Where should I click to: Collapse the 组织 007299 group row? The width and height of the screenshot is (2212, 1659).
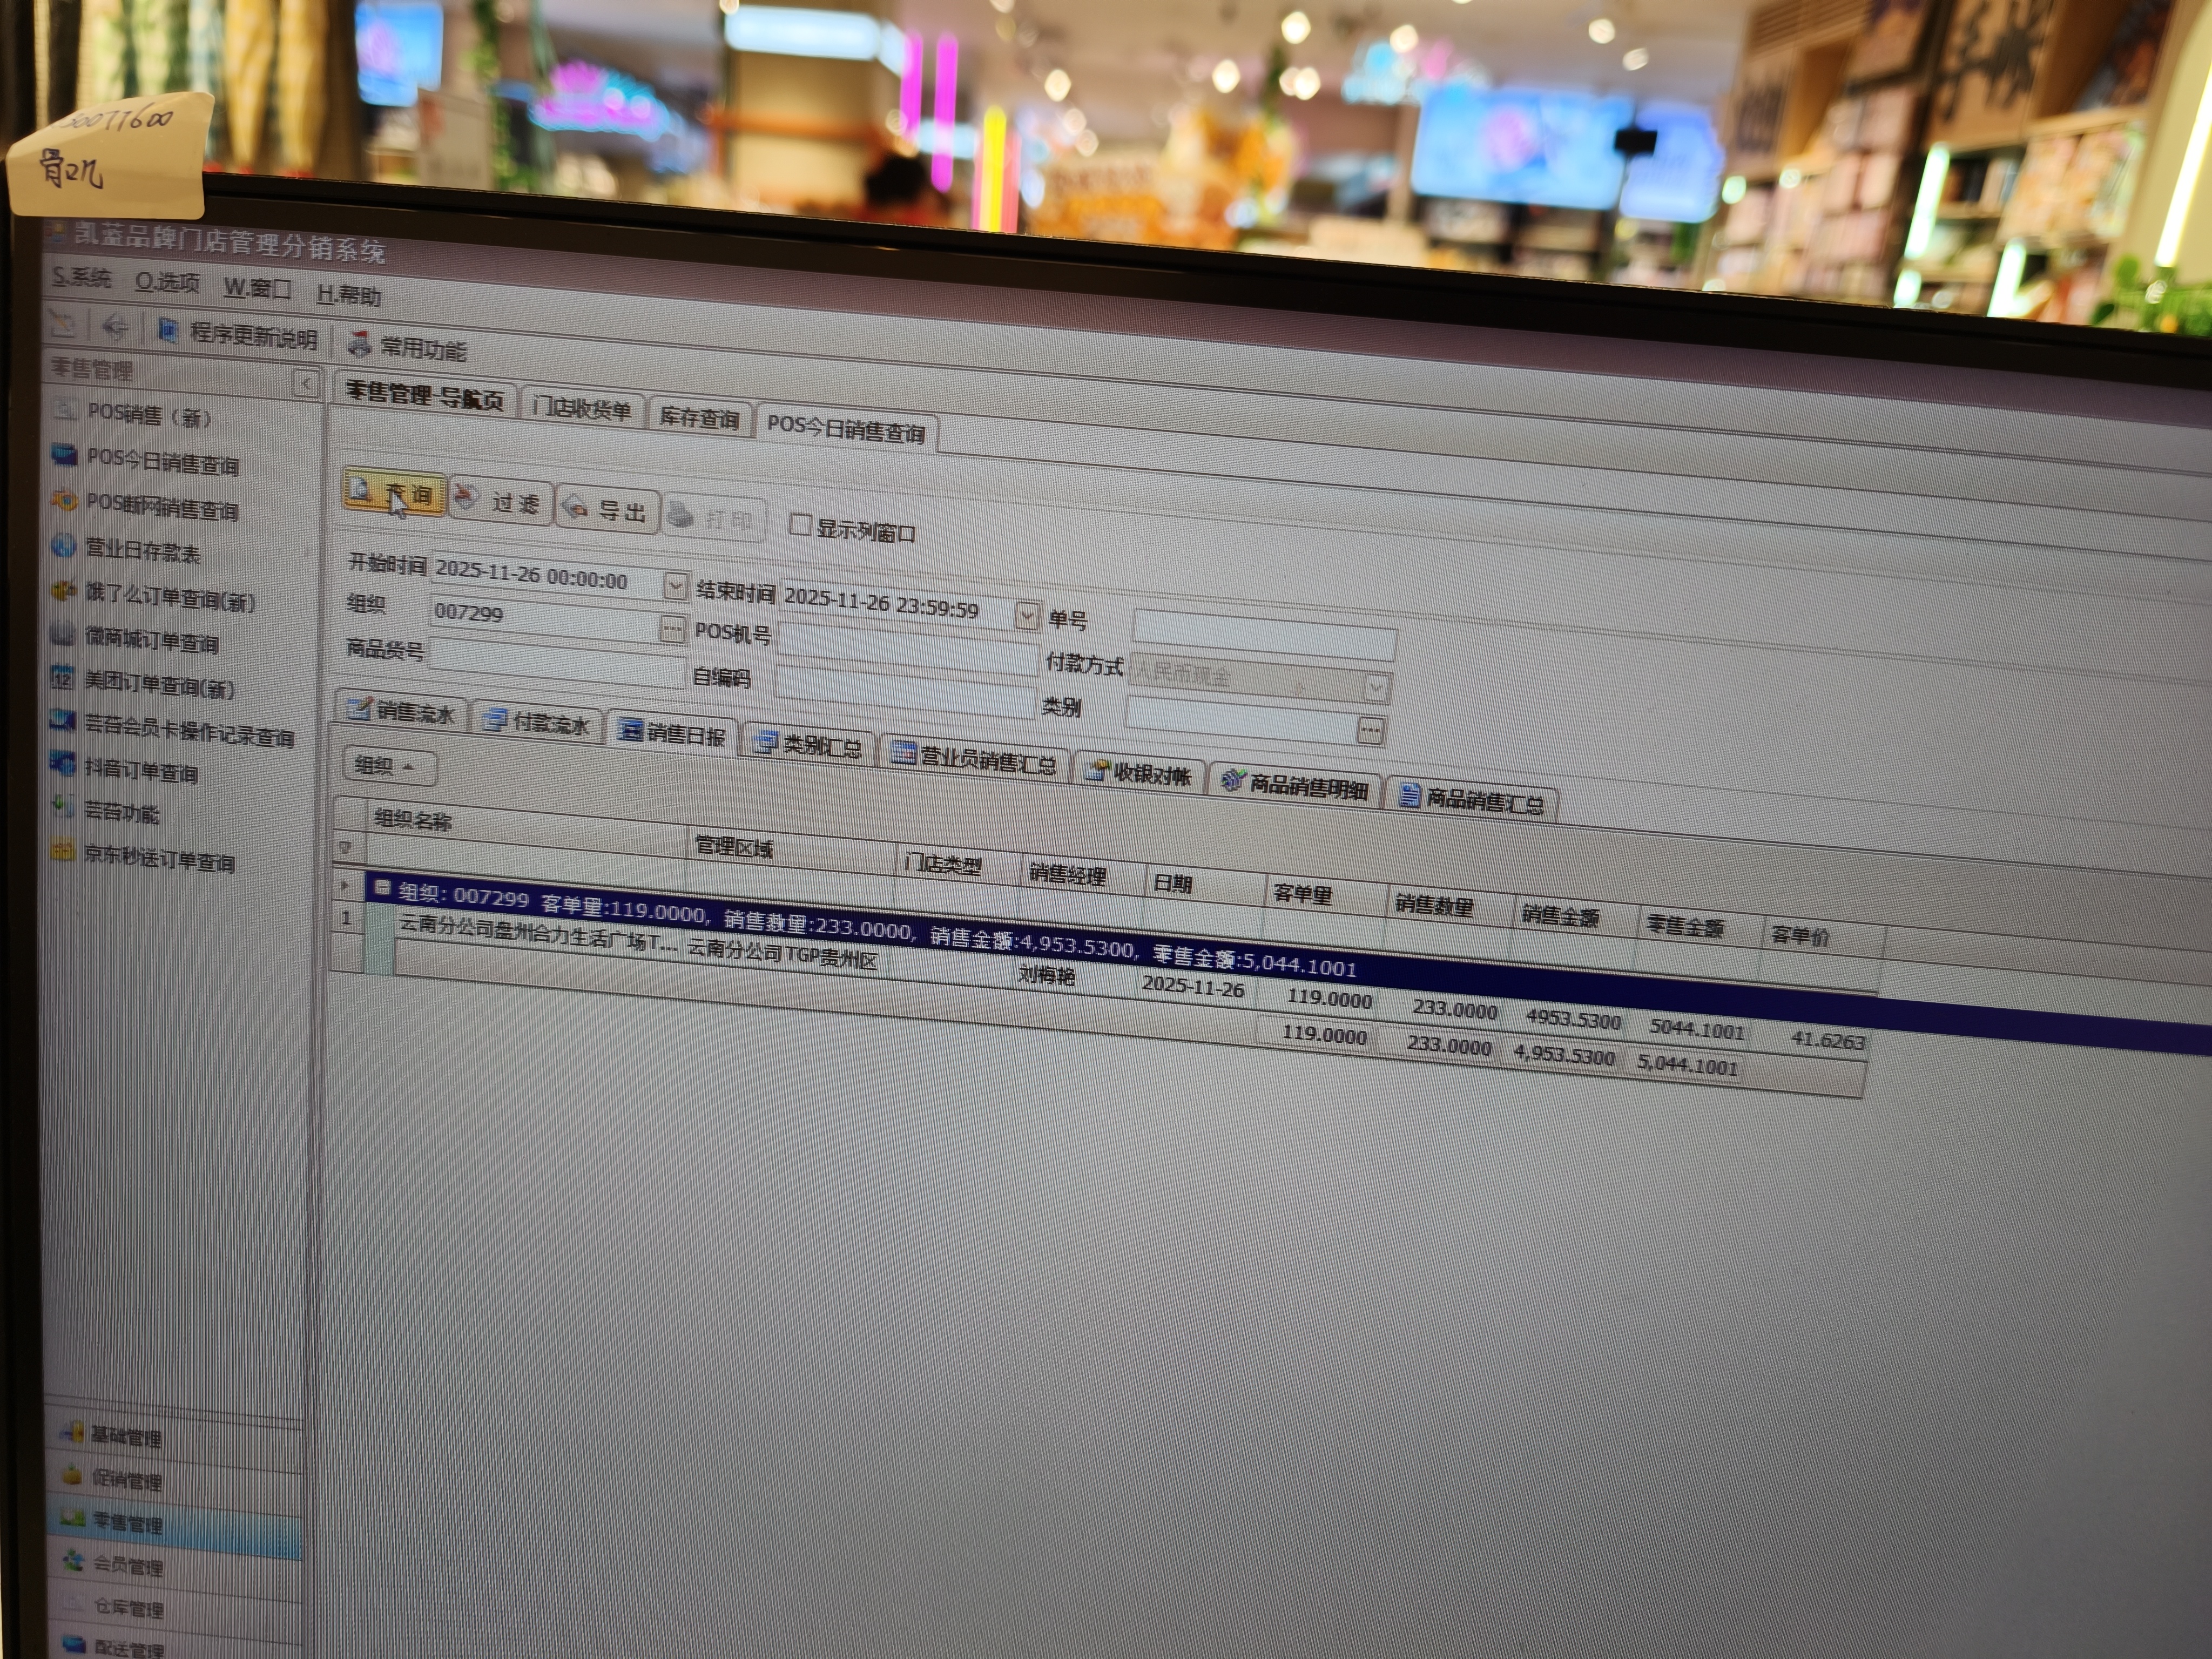point(381,887)
